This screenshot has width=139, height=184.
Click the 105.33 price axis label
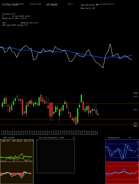[136, 110]
